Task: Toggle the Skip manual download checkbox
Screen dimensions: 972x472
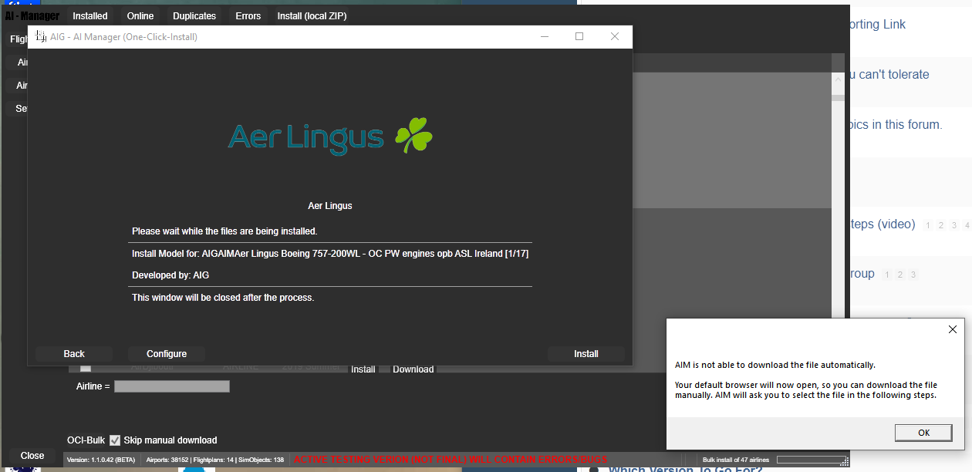Action: tap(115, 440)
